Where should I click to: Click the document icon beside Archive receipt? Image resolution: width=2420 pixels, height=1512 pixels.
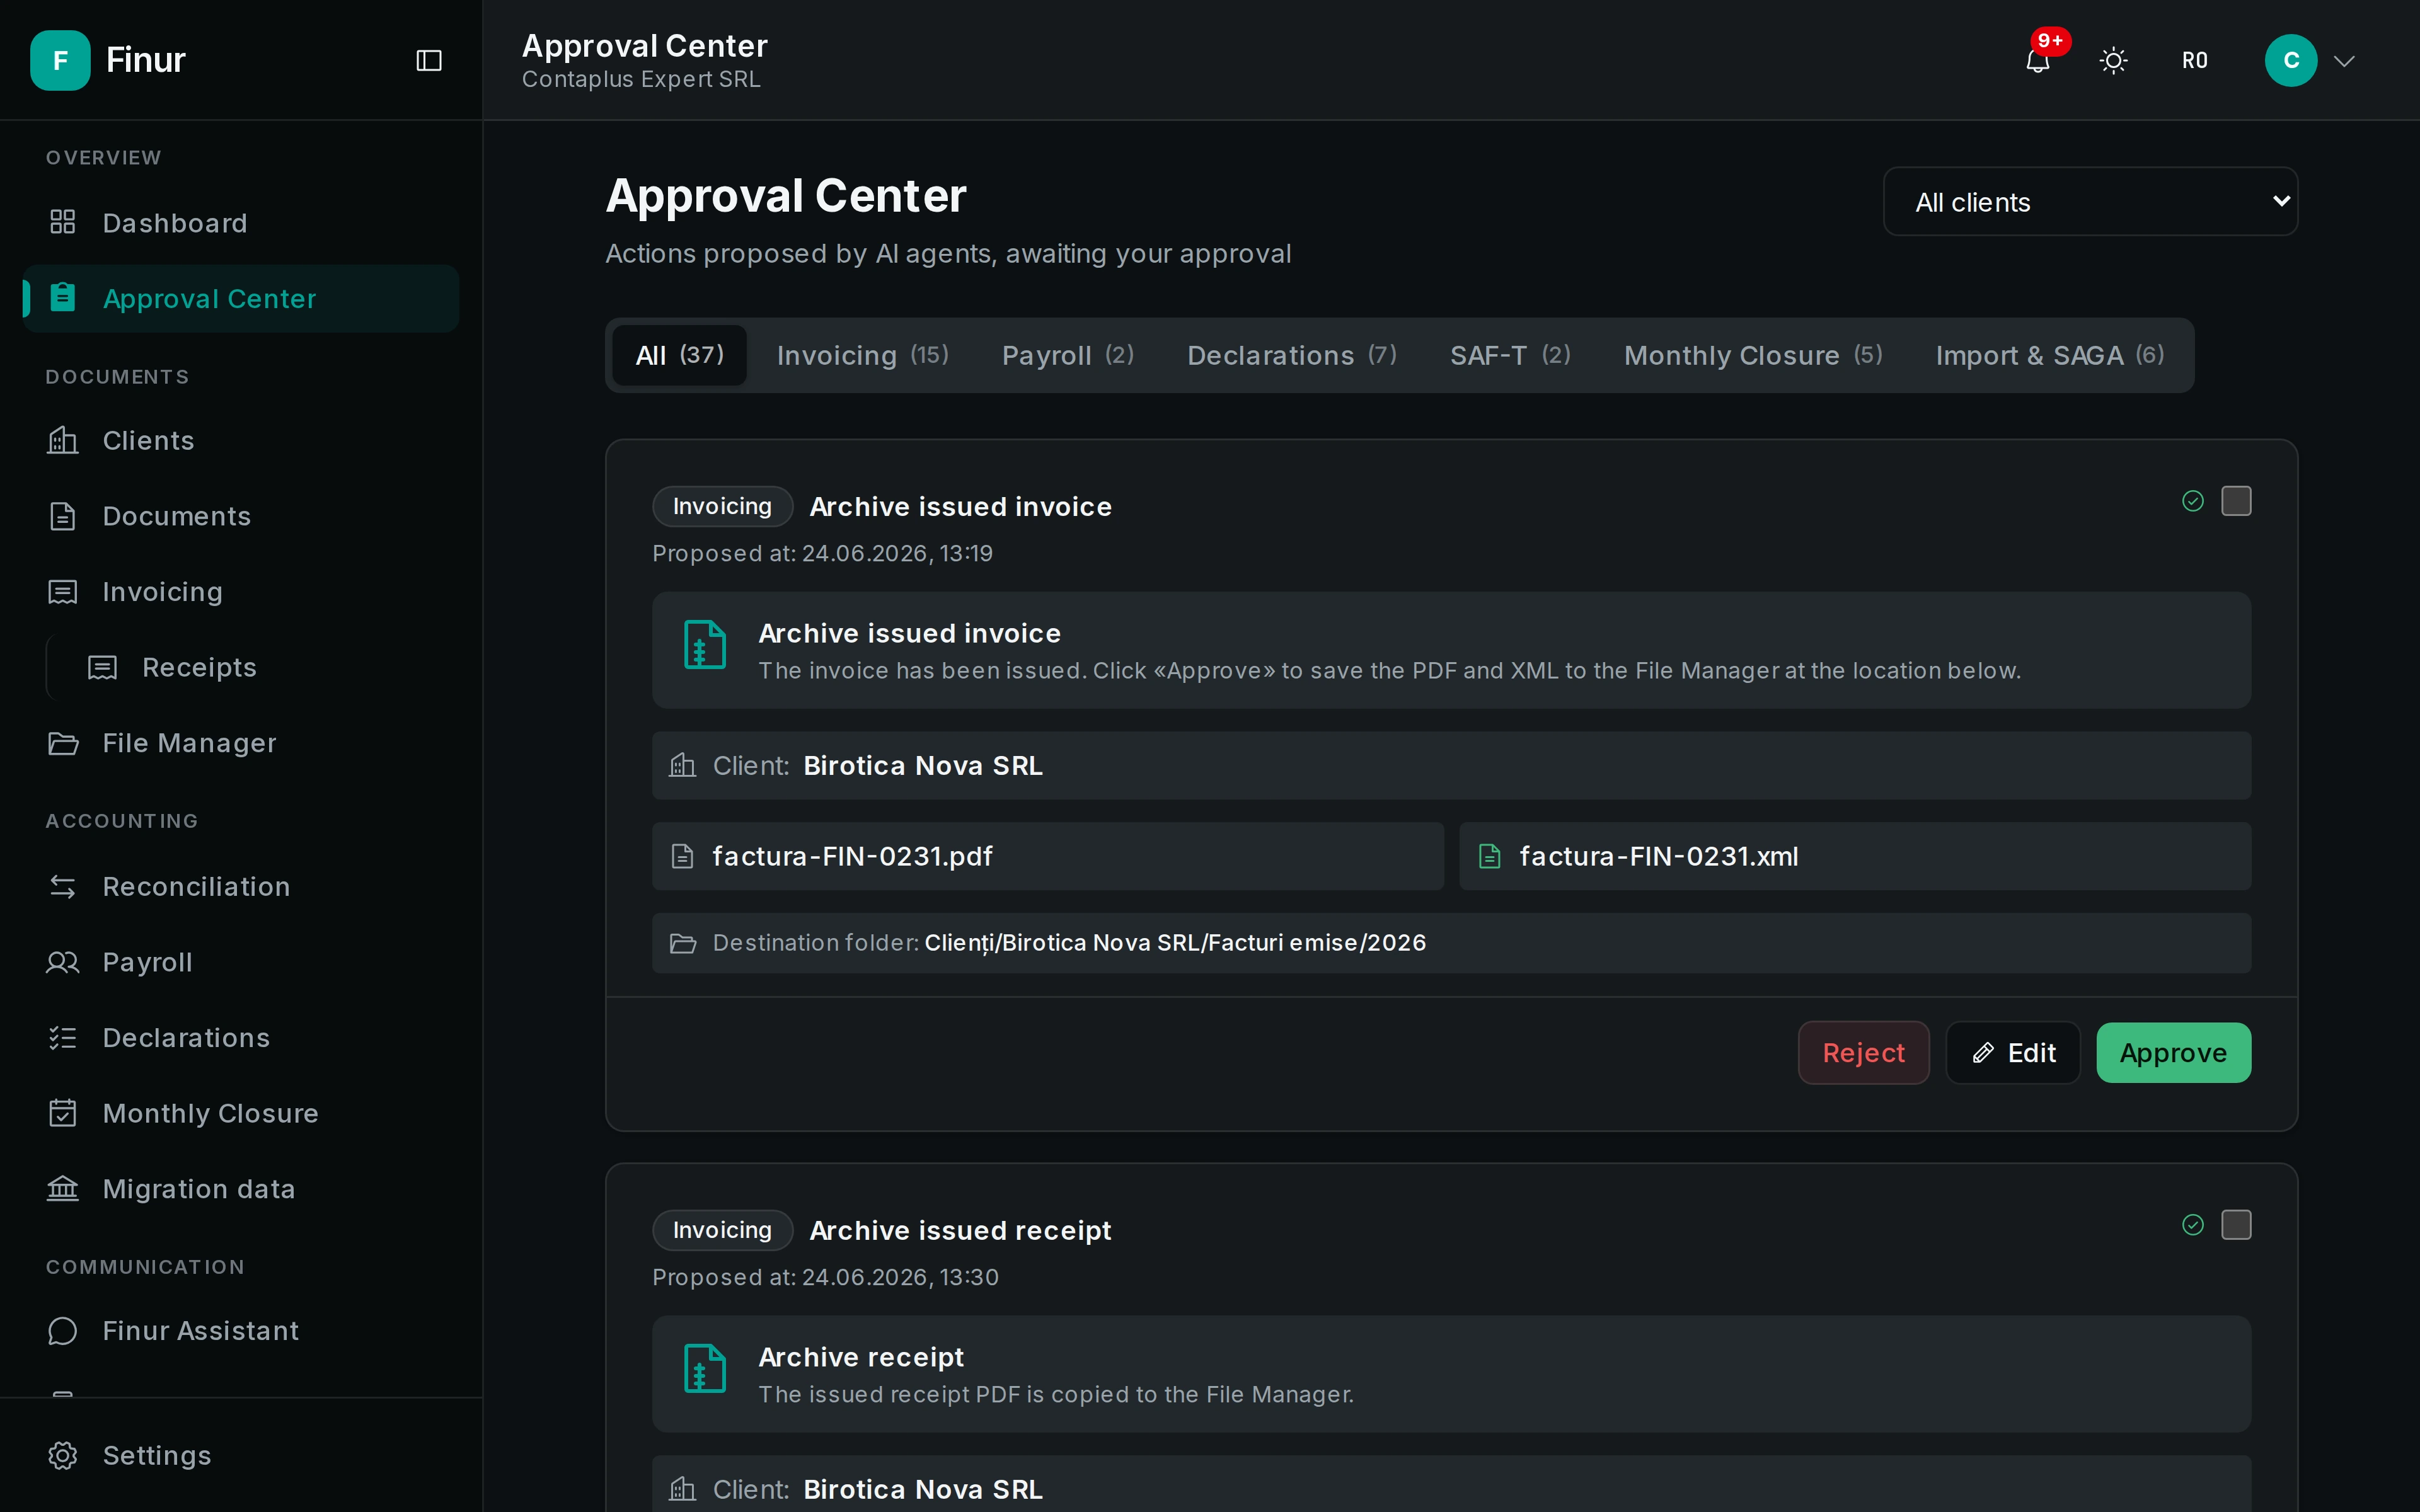tap(705, 1369)
